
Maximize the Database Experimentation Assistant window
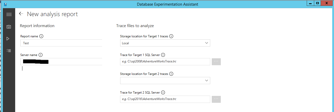pos(318,3)
